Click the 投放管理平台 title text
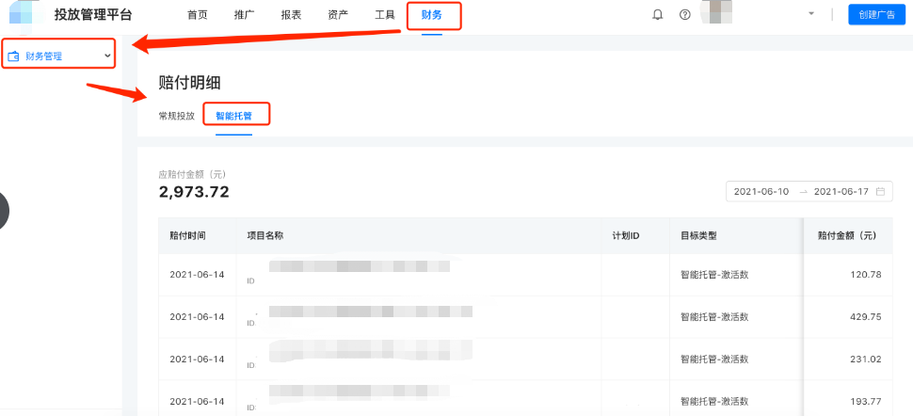Image resolution: width=913 pixels, height=416 pixels. click(93, 14)
